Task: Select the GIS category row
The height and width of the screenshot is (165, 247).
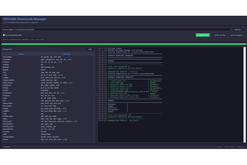Action: coord(48,101)
